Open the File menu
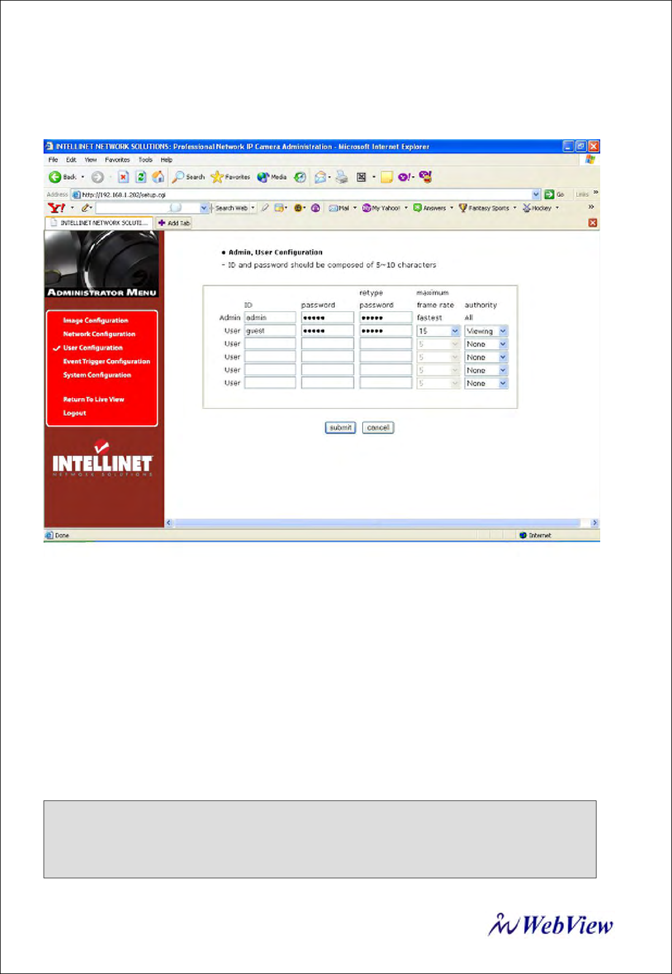 click(x=53, y=159)
